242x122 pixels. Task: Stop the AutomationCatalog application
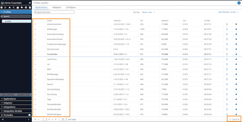[236, 34]
